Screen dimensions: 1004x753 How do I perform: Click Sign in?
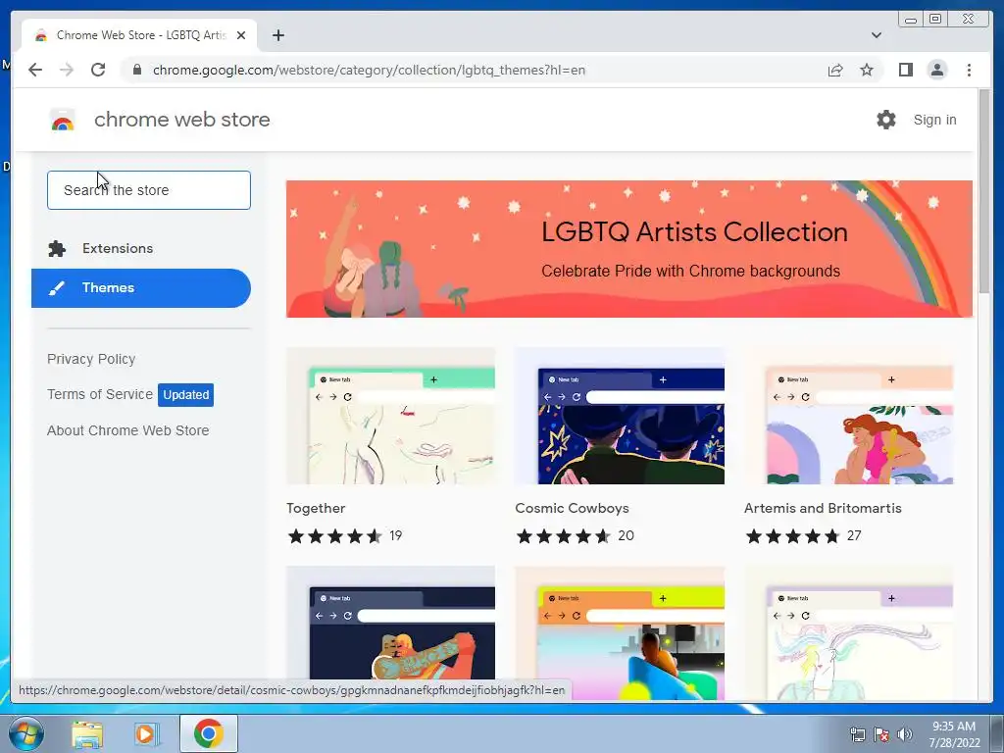934,120
